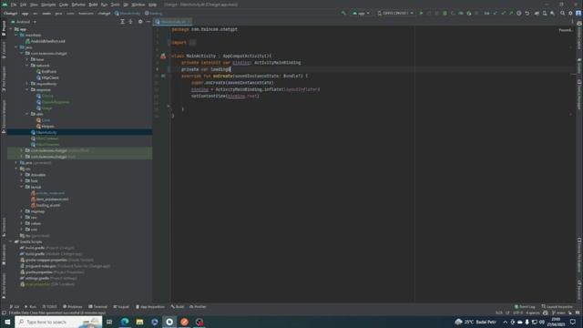Viewport: 583px width, 328px height.
Task: Open HttpClient file in network package
Action: pos(47,77)
